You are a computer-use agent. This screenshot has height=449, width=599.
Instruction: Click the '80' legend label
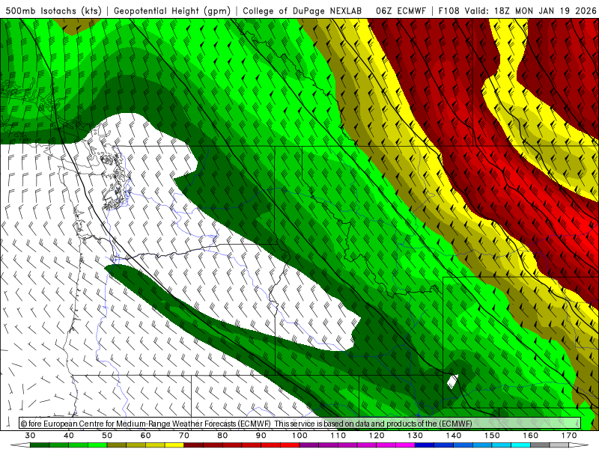[x=222, y=436]
